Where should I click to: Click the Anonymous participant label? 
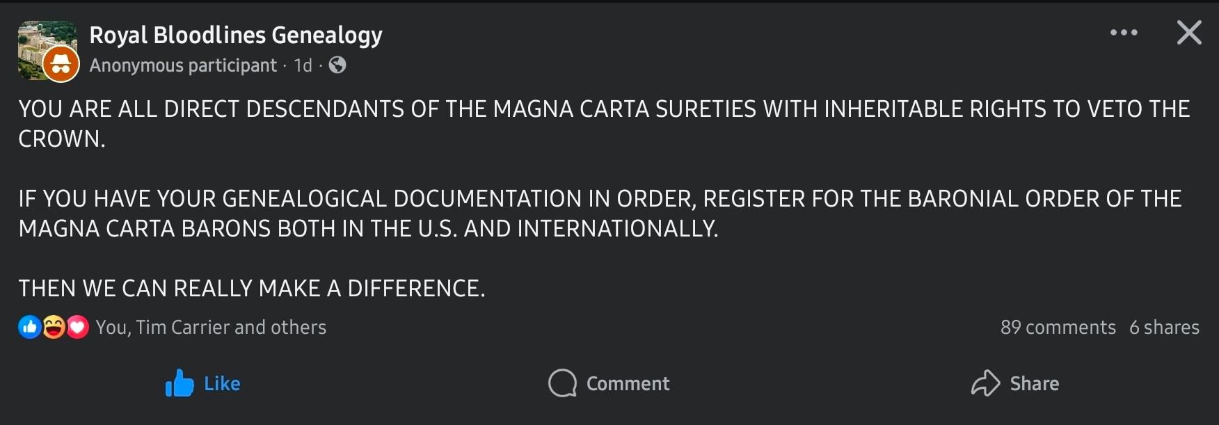(x=183, y=65)
